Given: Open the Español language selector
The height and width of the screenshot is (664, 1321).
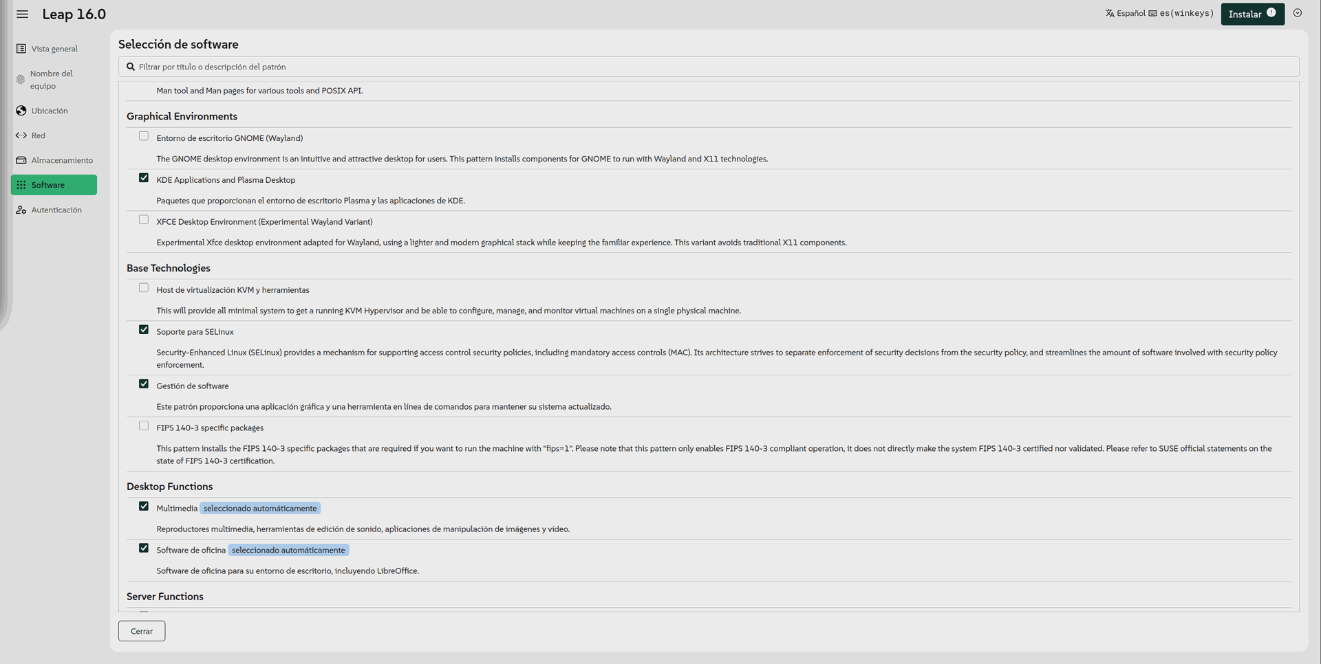Looking at the screenshot, I should coord(1126,14).
